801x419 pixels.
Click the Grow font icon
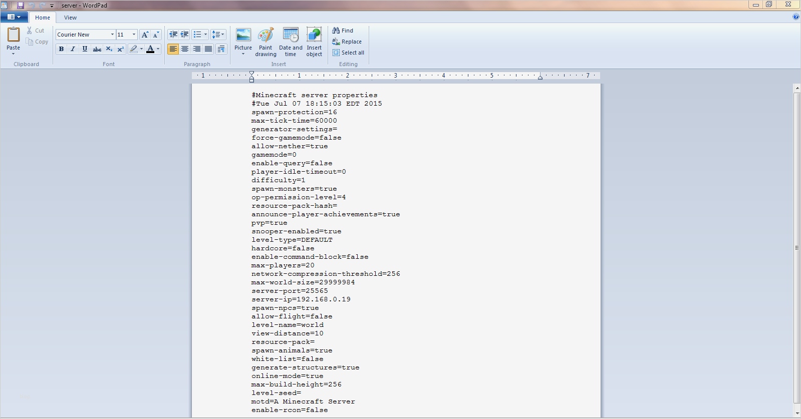pos(145,35)
